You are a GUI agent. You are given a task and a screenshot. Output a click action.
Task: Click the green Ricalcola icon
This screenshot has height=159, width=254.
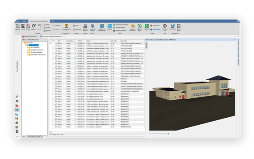146,27
